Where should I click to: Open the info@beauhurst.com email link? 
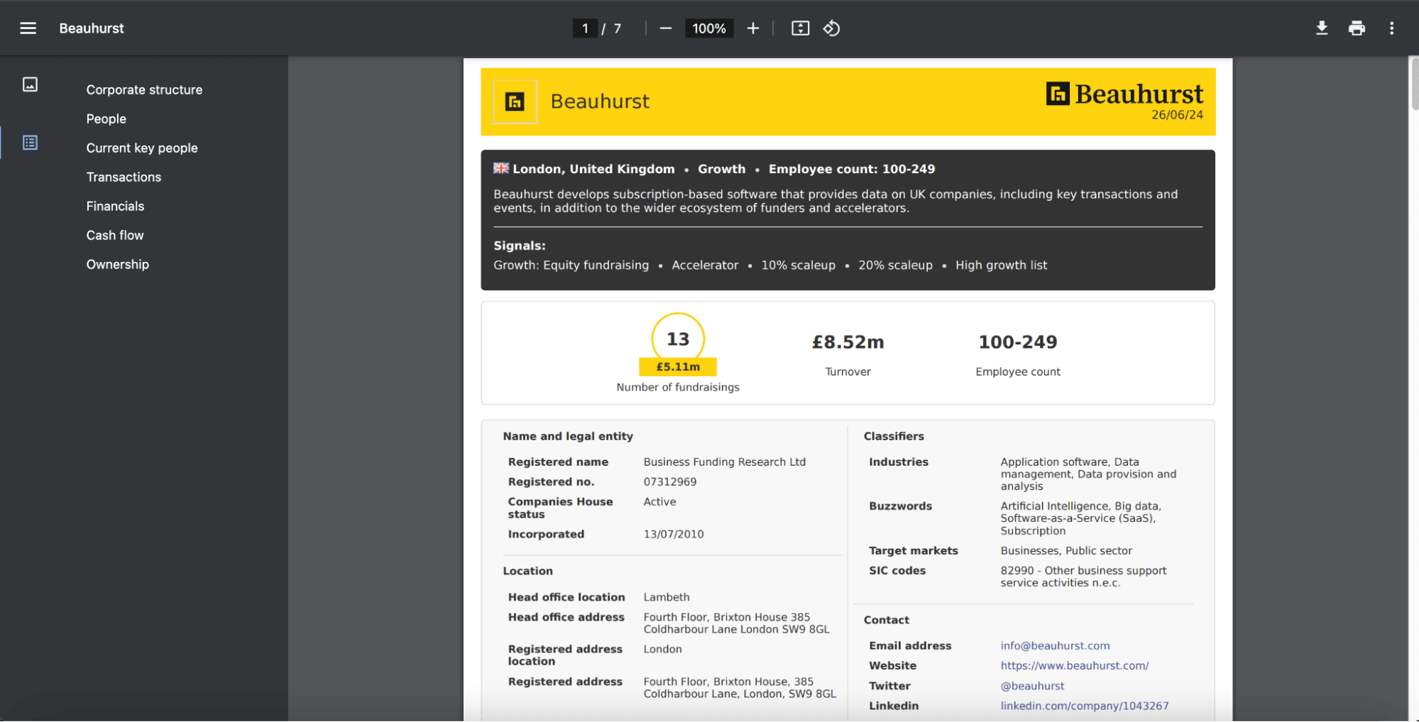point(1055,645)
